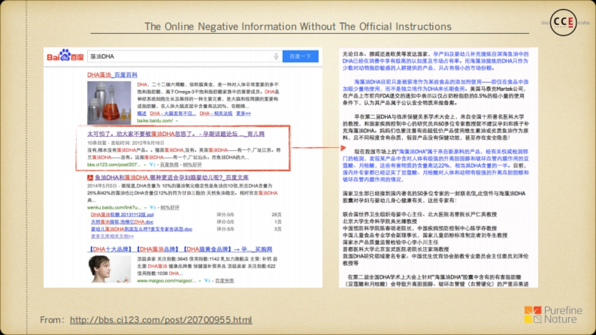Click the DHA藻油_百度百科 result title
Image resolution: width=596 pixels, height=335 pixels.
112,75
